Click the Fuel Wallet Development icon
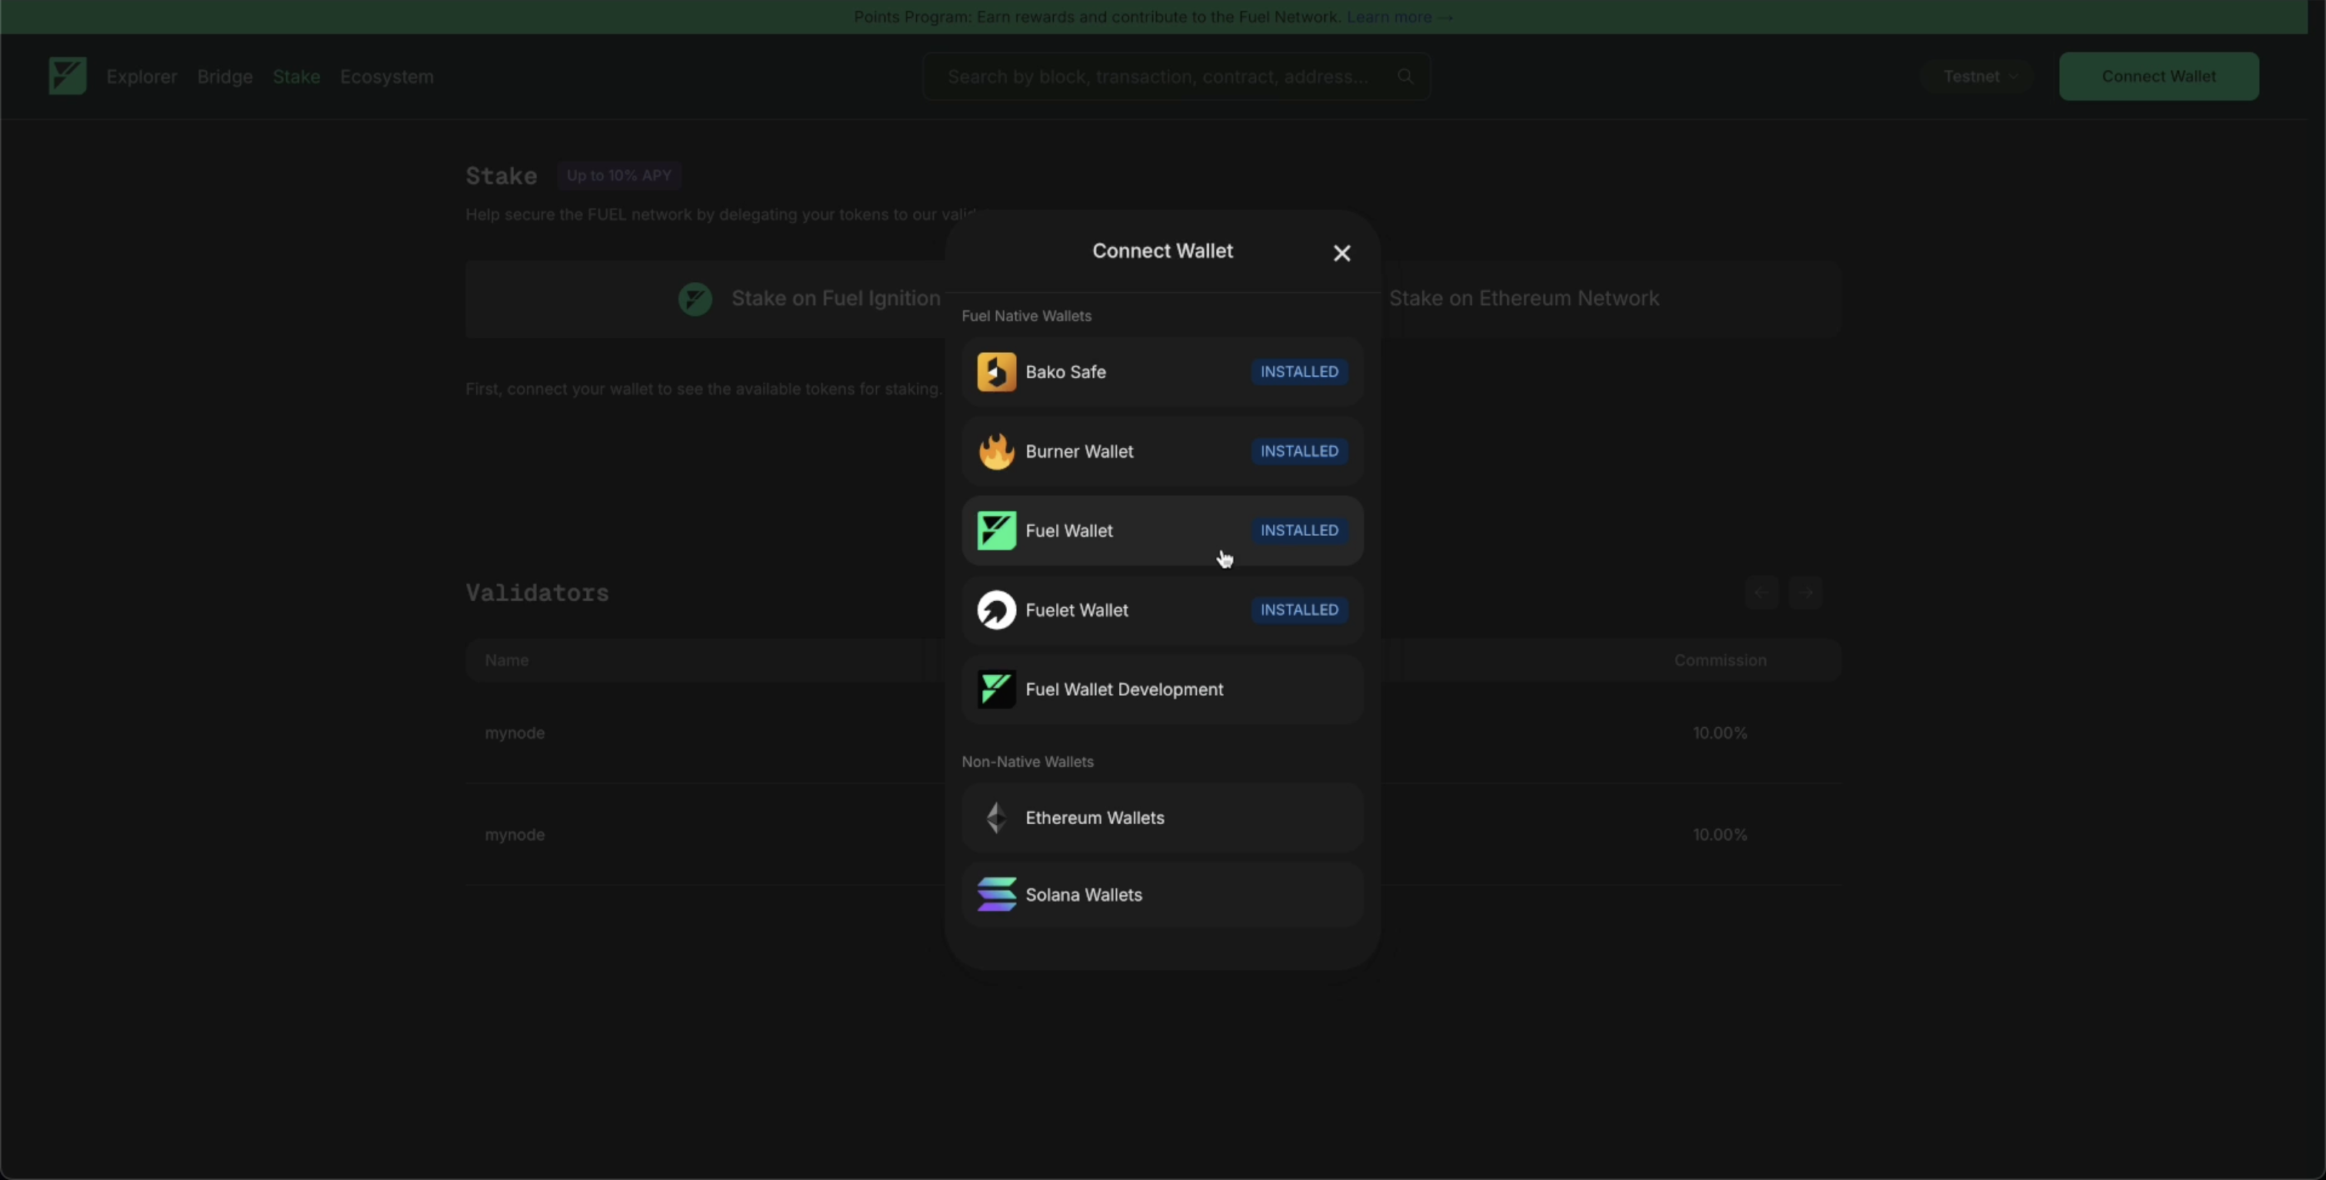Image resolution: width=2326 pixels, height=1180 pixels. [x=996, y=690]
